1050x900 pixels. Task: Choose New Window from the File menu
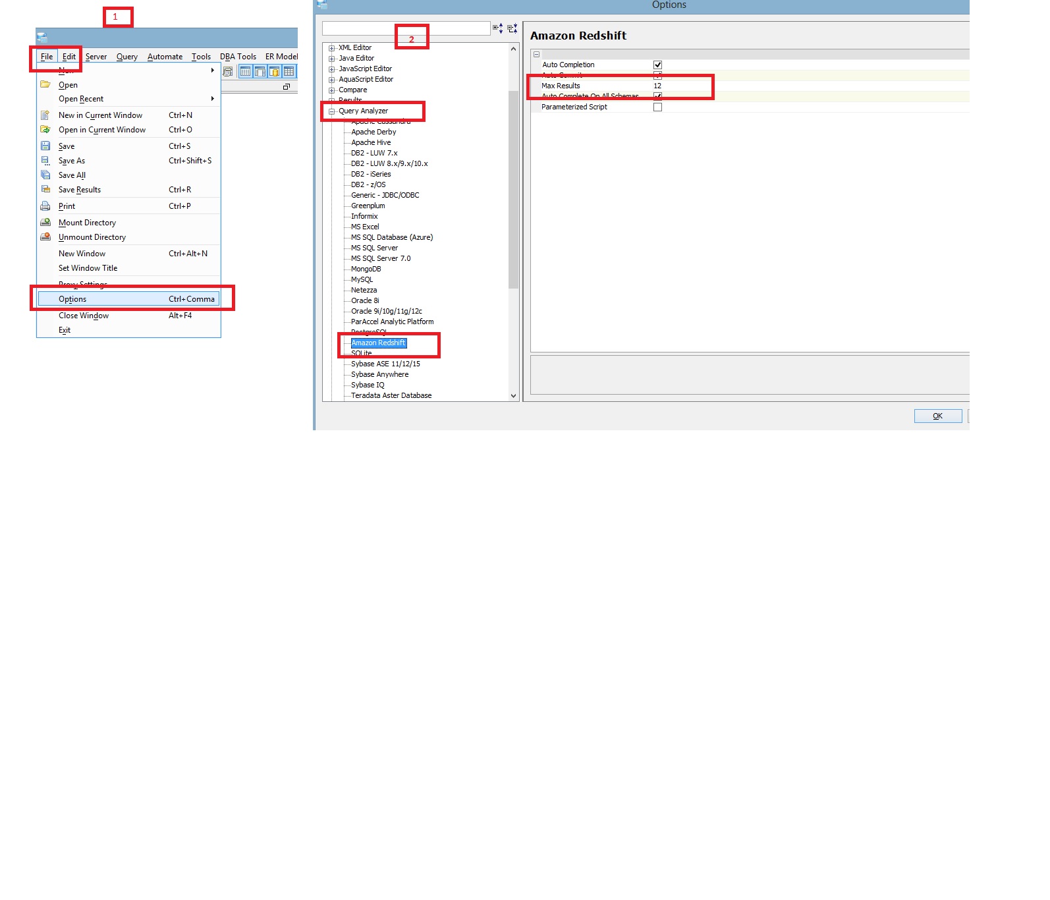[128, 254]
